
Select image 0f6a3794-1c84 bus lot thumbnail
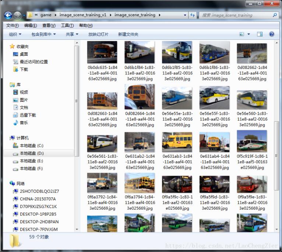(x=140, y=183)
